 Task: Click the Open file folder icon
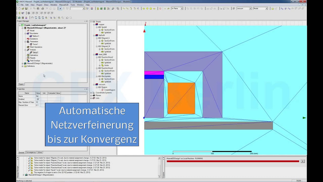(23, 9)
